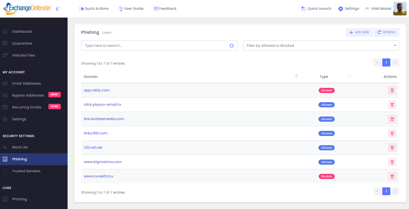The height and width of the screenshot is (209, 409).
Task: Click the ADD NEW button
Action: pos(359,32)
